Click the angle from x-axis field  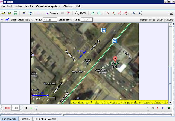coord(87,20)
